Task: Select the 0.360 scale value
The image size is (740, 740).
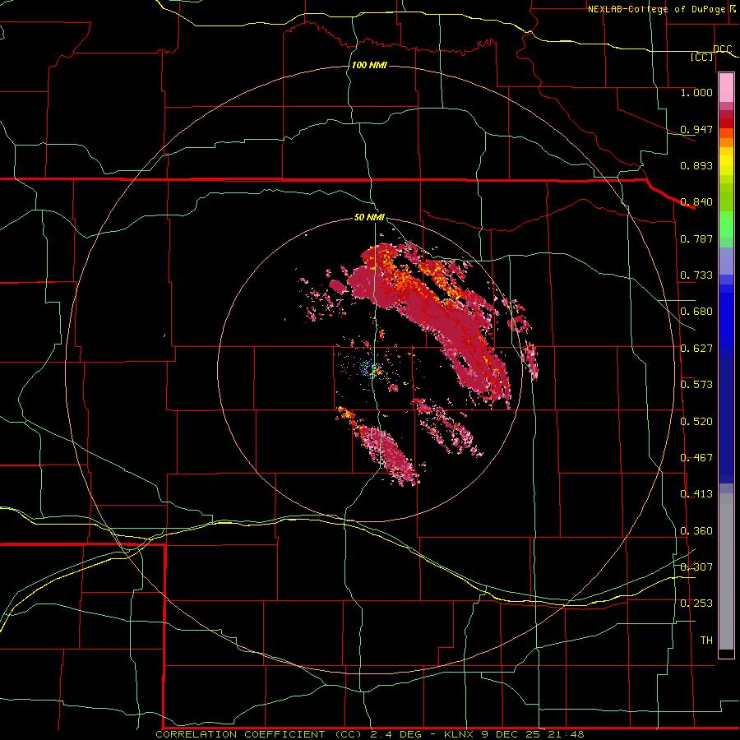Action: pos(696,531)
